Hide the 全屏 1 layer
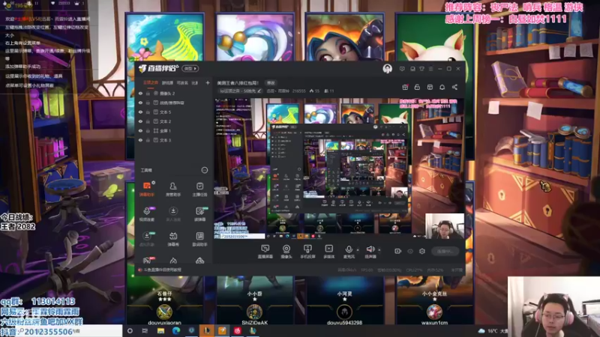Image resolution: width=600 pixels, height=337 pixels. (140, 130)
